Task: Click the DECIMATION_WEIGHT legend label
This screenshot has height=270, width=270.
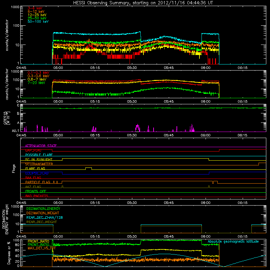Action: click(x=43, y=213)
